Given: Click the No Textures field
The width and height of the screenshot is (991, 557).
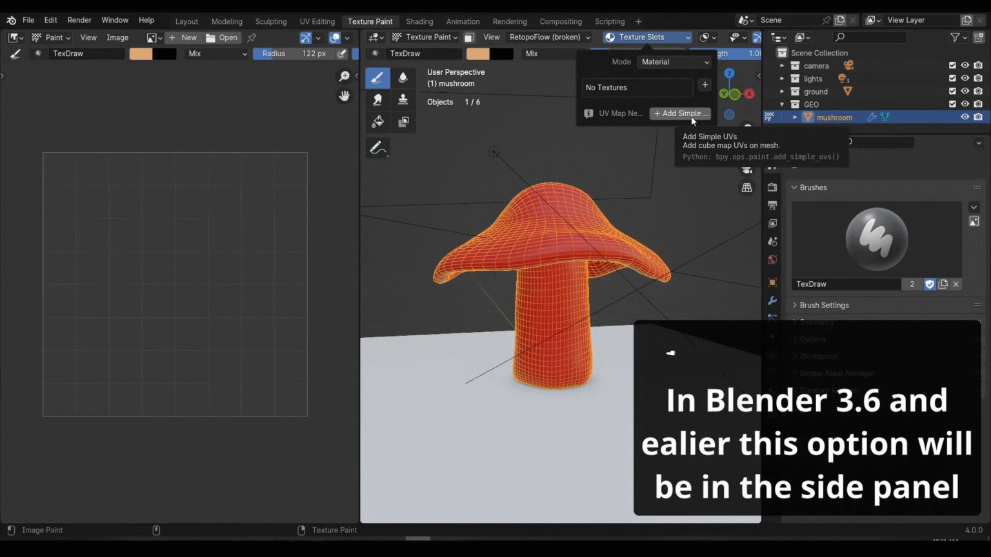Looking at the screenshot, I should pos(637,87).
